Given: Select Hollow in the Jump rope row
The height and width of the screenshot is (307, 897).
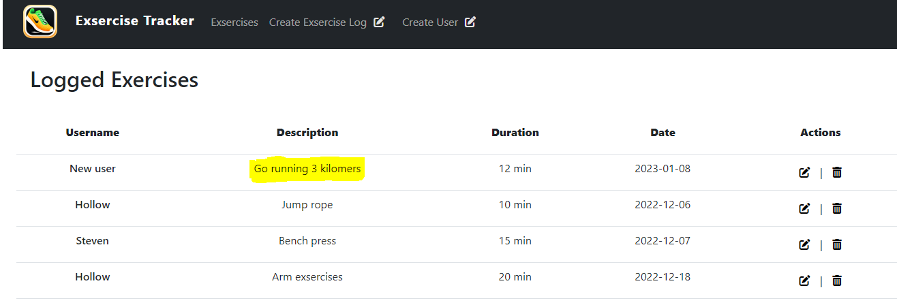Looking at the screenshot, I should pos(93,205).
